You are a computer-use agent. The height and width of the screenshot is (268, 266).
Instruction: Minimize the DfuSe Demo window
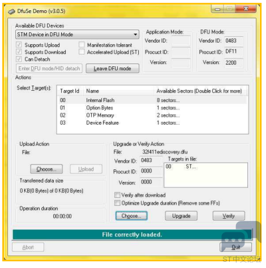(217, 8)
